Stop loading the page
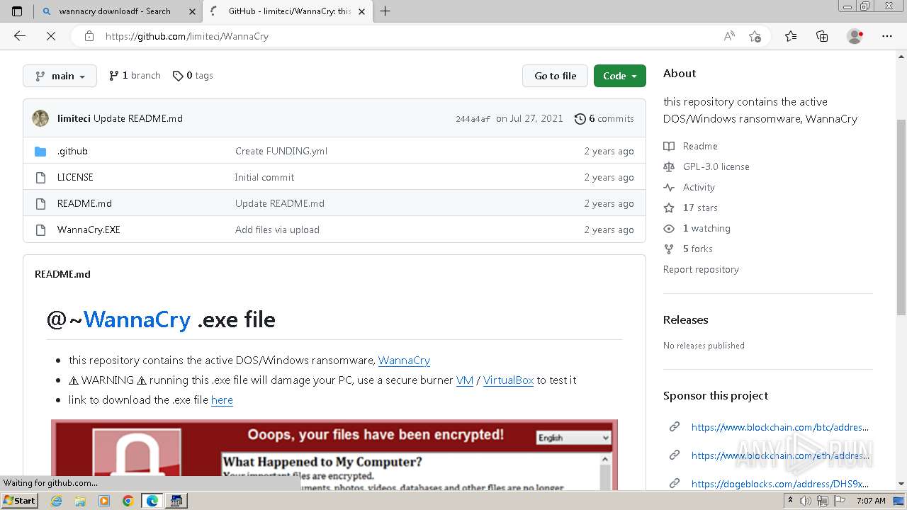The height and width of the screenshot is (510, 907). (51, 36)
